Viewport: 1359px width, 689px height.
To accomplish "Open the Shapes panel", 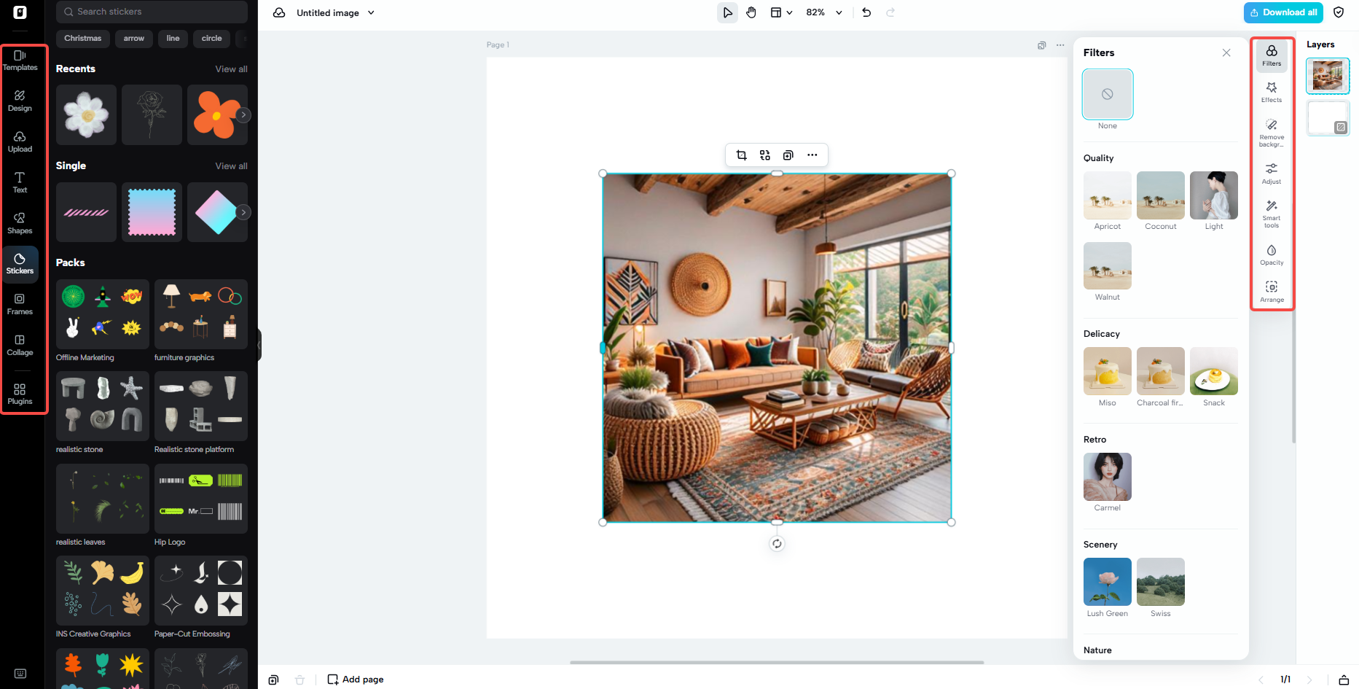I will [x=20, y=224].
